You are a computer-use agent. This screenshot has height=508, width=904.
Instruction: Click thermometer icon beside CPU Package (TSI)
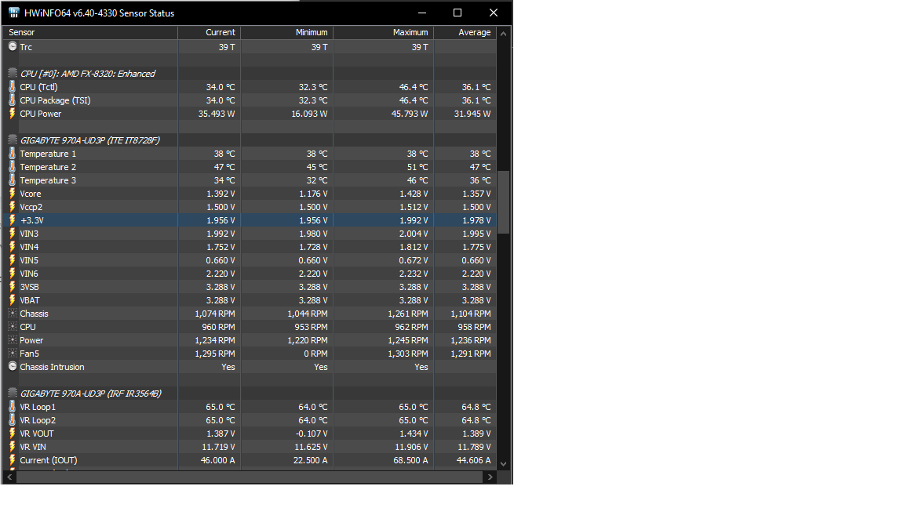point(13,100)
